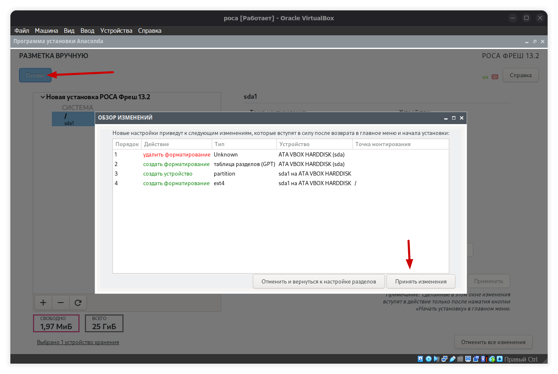
Task: Sort by the Действие column header
Action: (x=177, y=144)
